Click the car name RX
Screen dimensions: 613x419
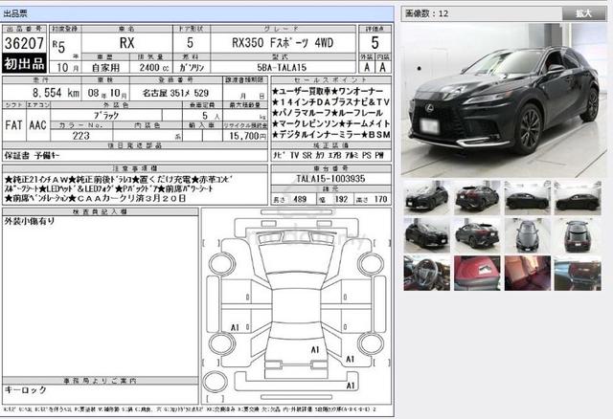coord(126,43)
